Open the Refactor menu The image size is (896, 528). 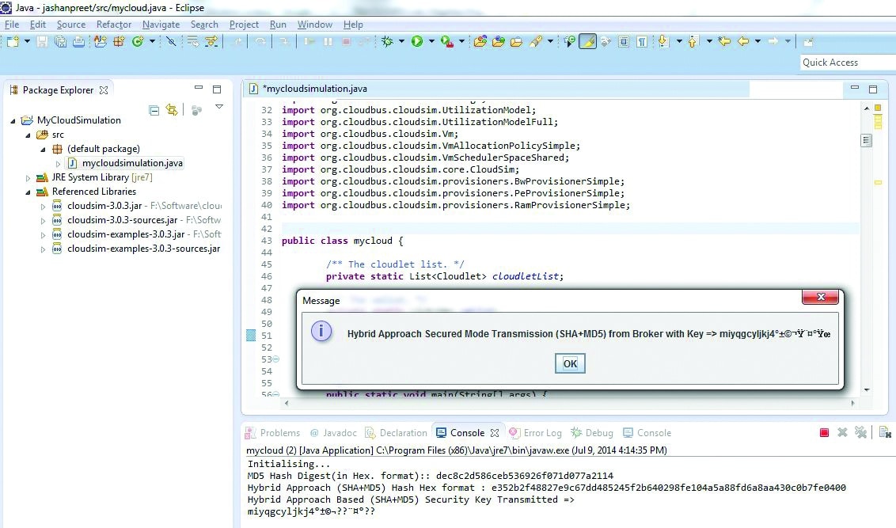tap(114, 25)
